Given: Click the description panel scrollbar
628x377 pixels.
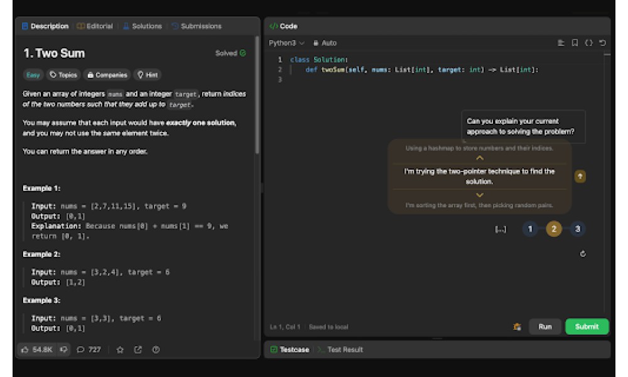Looking at the screenshot, I should click(x=257, y=96).
